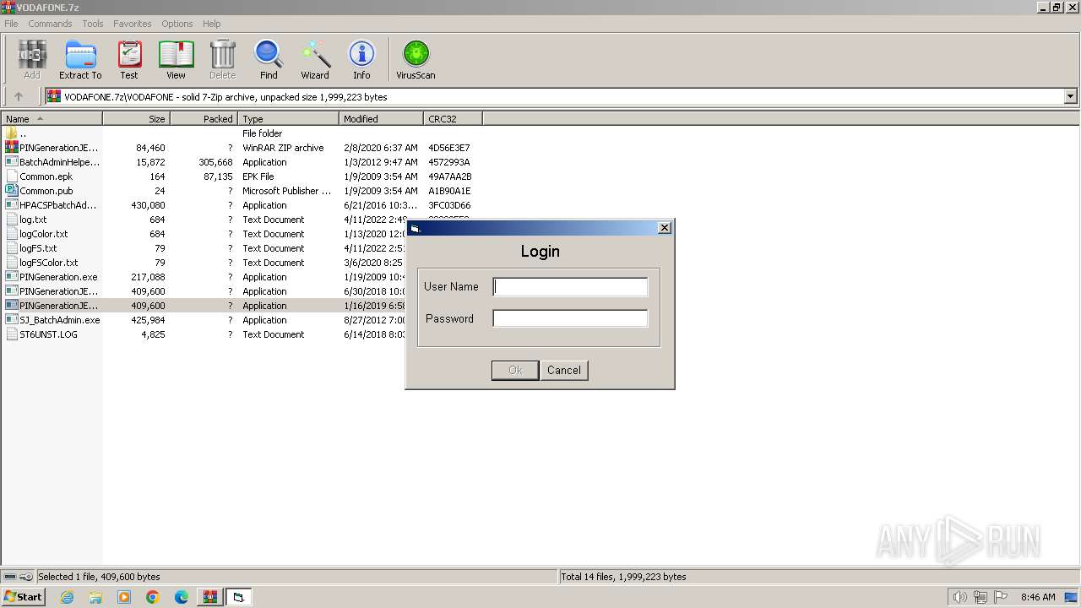
Task: Click the 305,668 packed size cell
Action: click(x=215, y=162)
